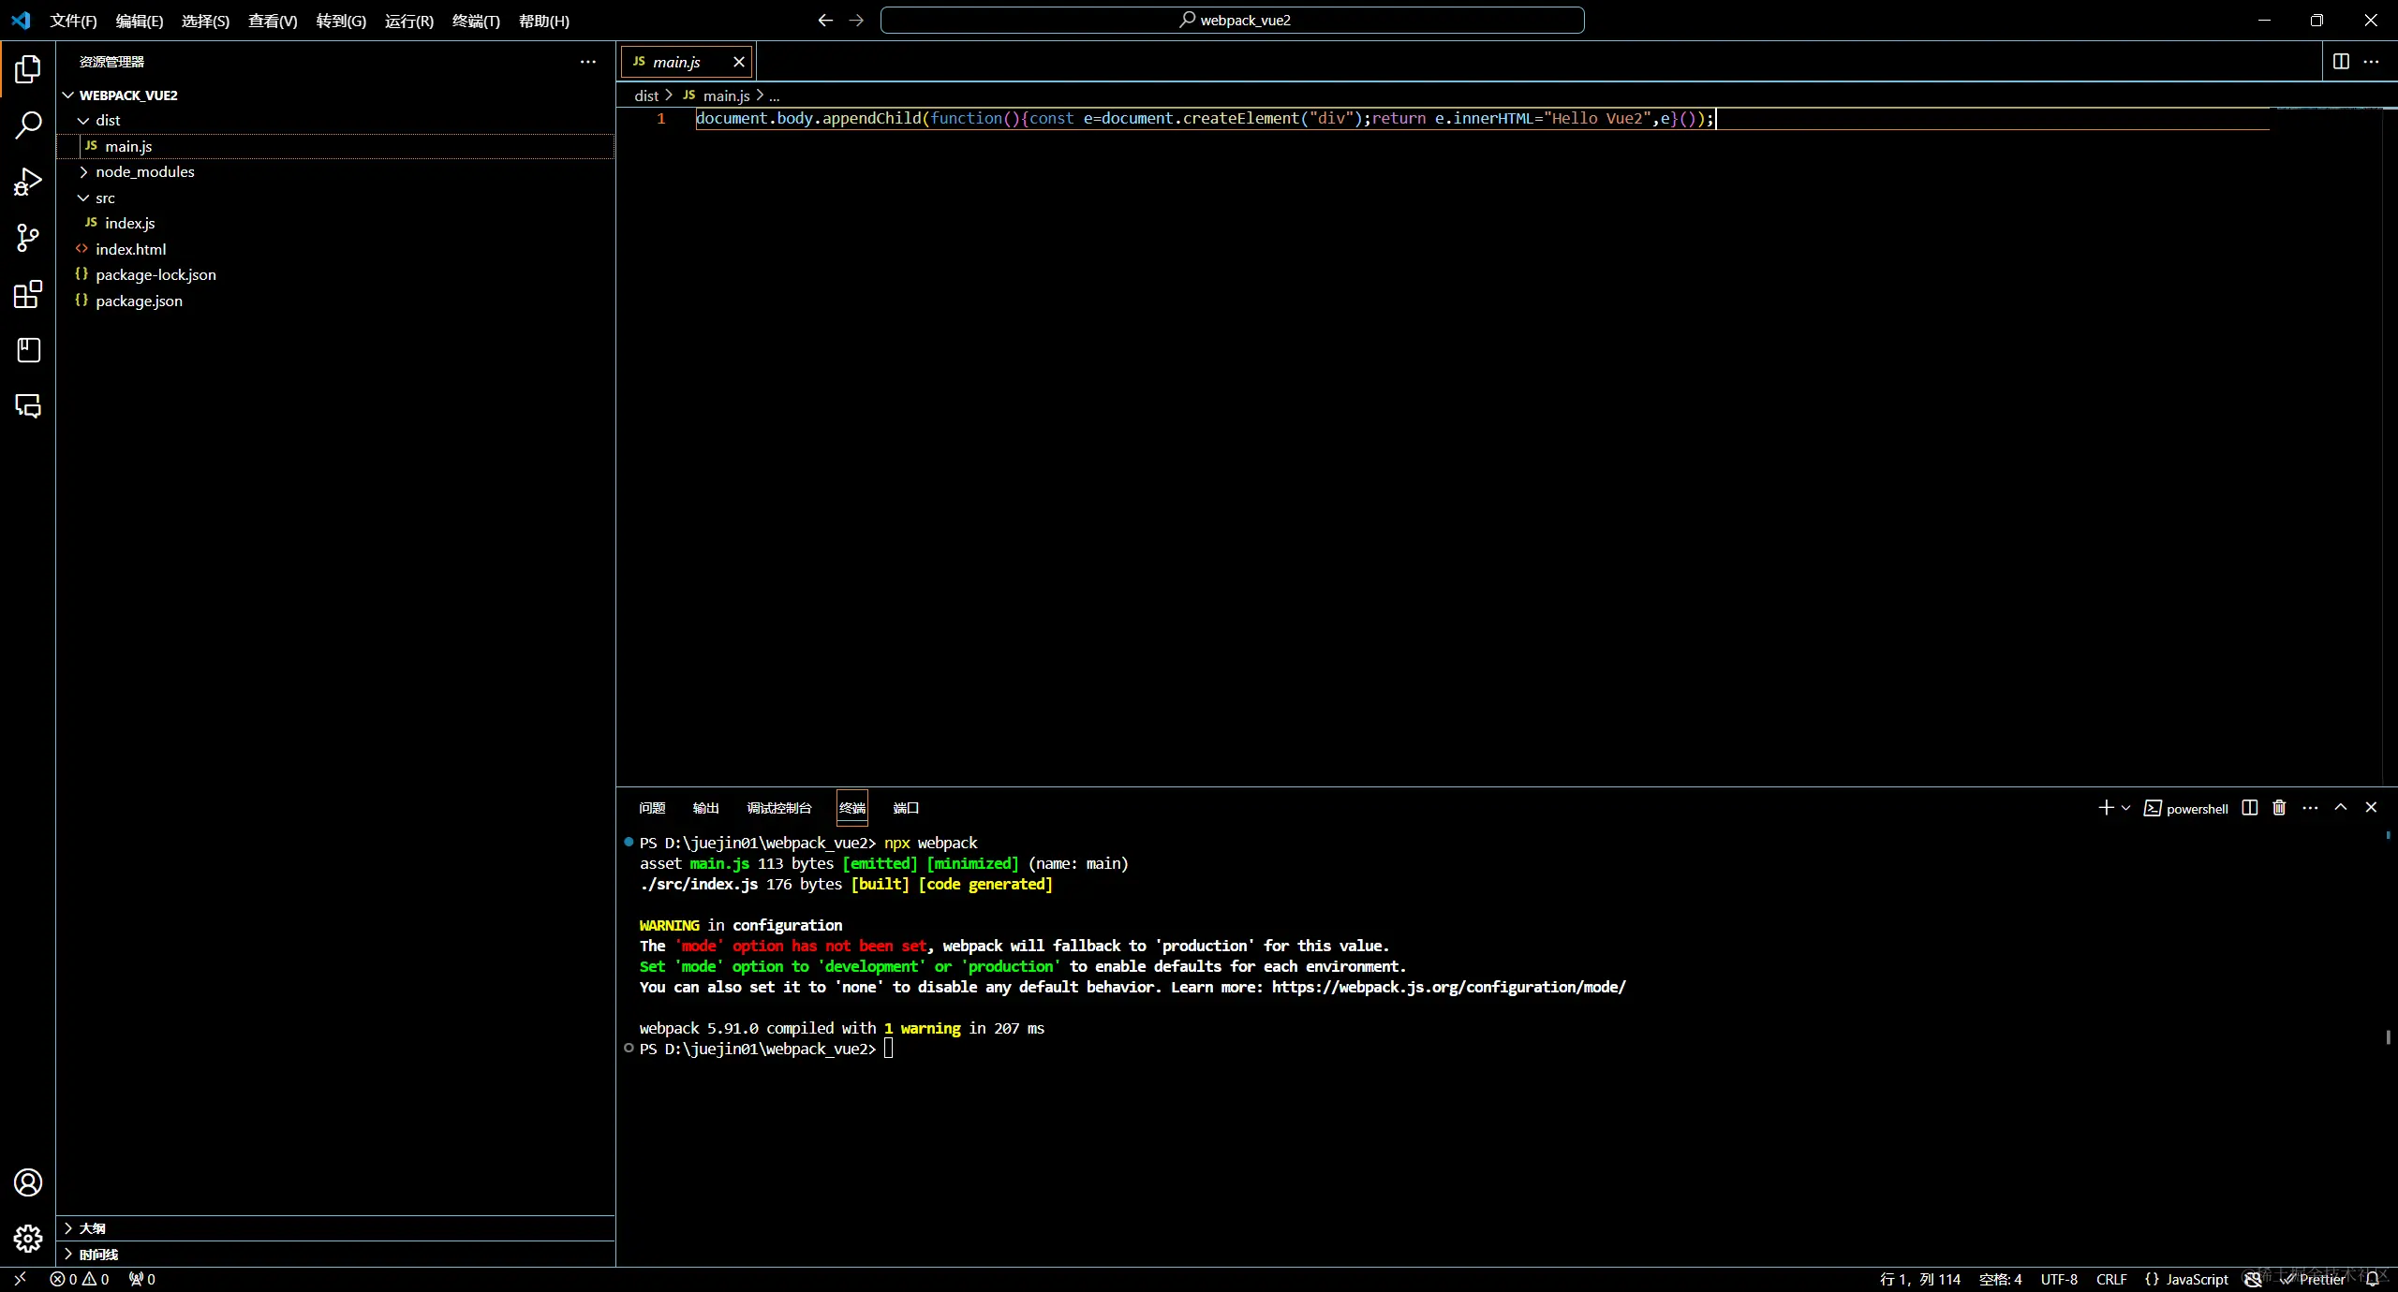Open new terminal profile dropdown arrow
Viewport: 2398px width, 1292px height.
click(x=2126, y=808)
